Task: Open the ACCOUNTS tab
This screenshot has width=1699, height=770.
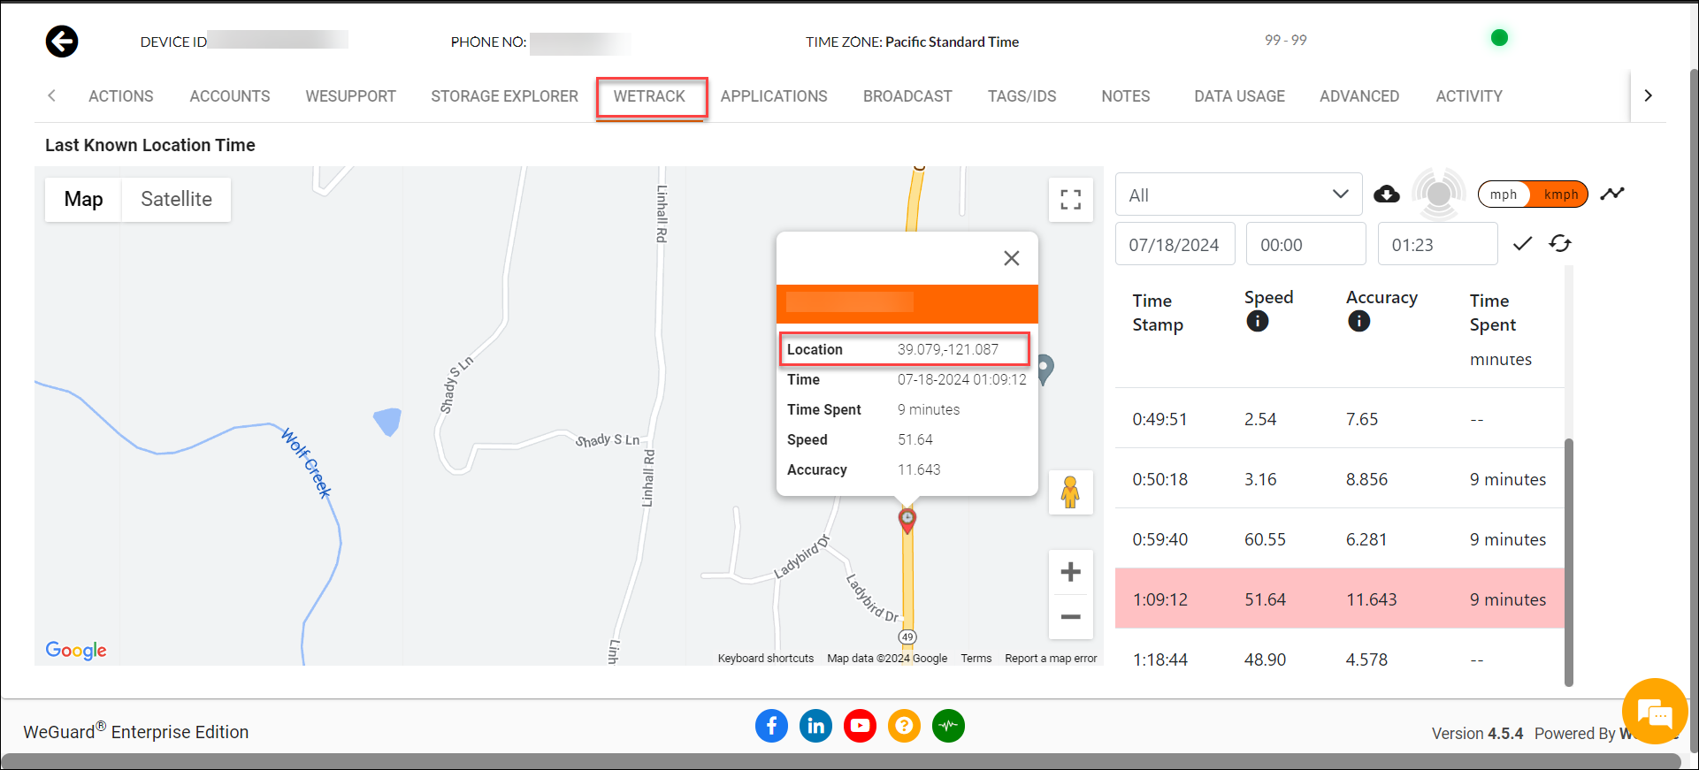Action: (230, 96)
